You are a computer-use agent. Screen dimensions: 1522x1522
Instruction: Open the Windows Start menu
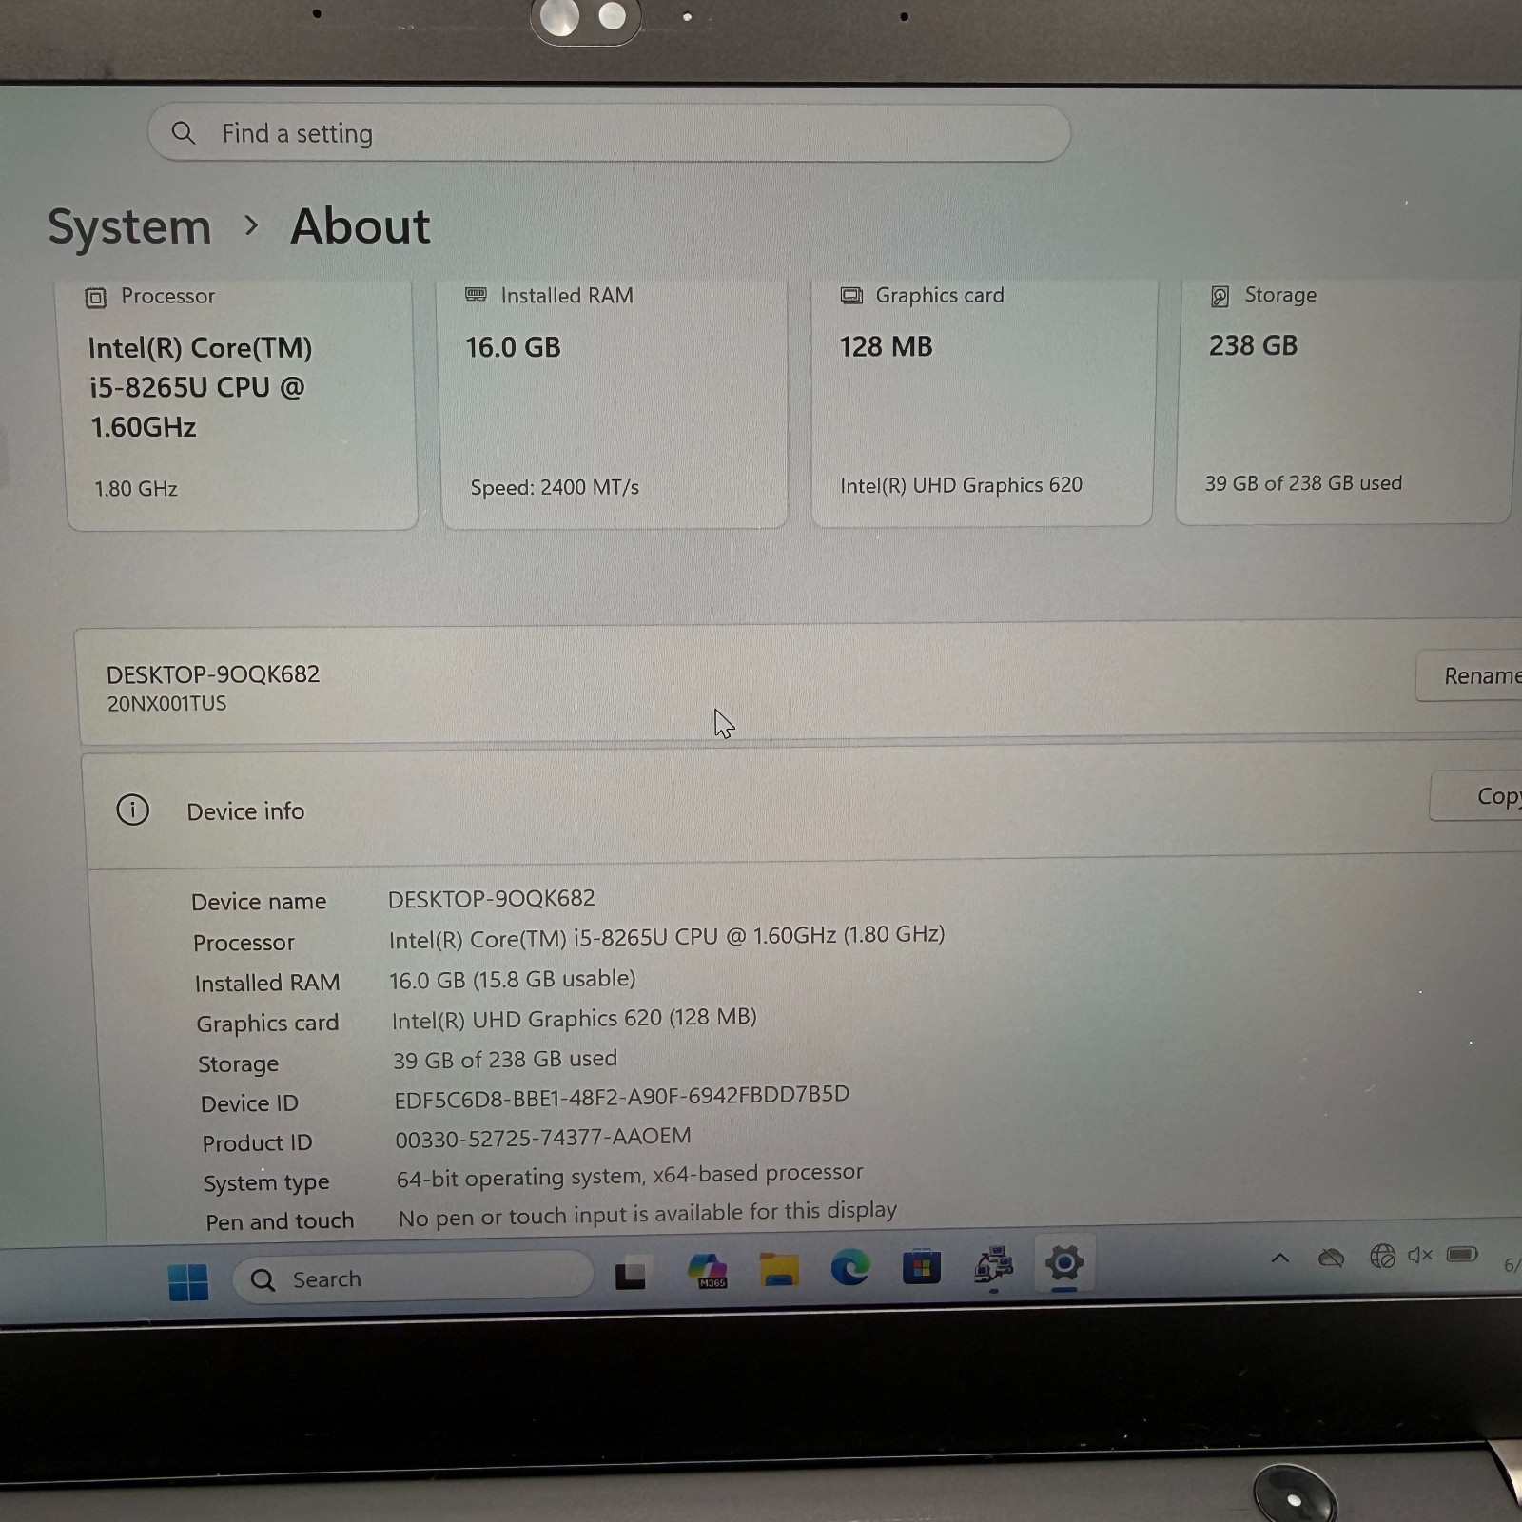tap(188, 1281)
